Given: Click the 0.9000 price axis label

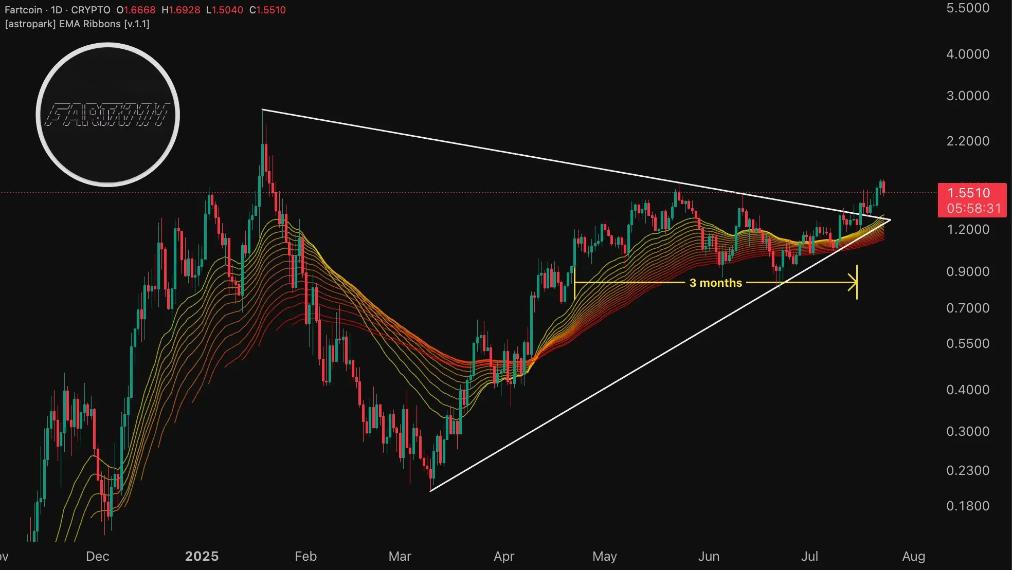Looking at the screenshot, I should click(968, 271).
